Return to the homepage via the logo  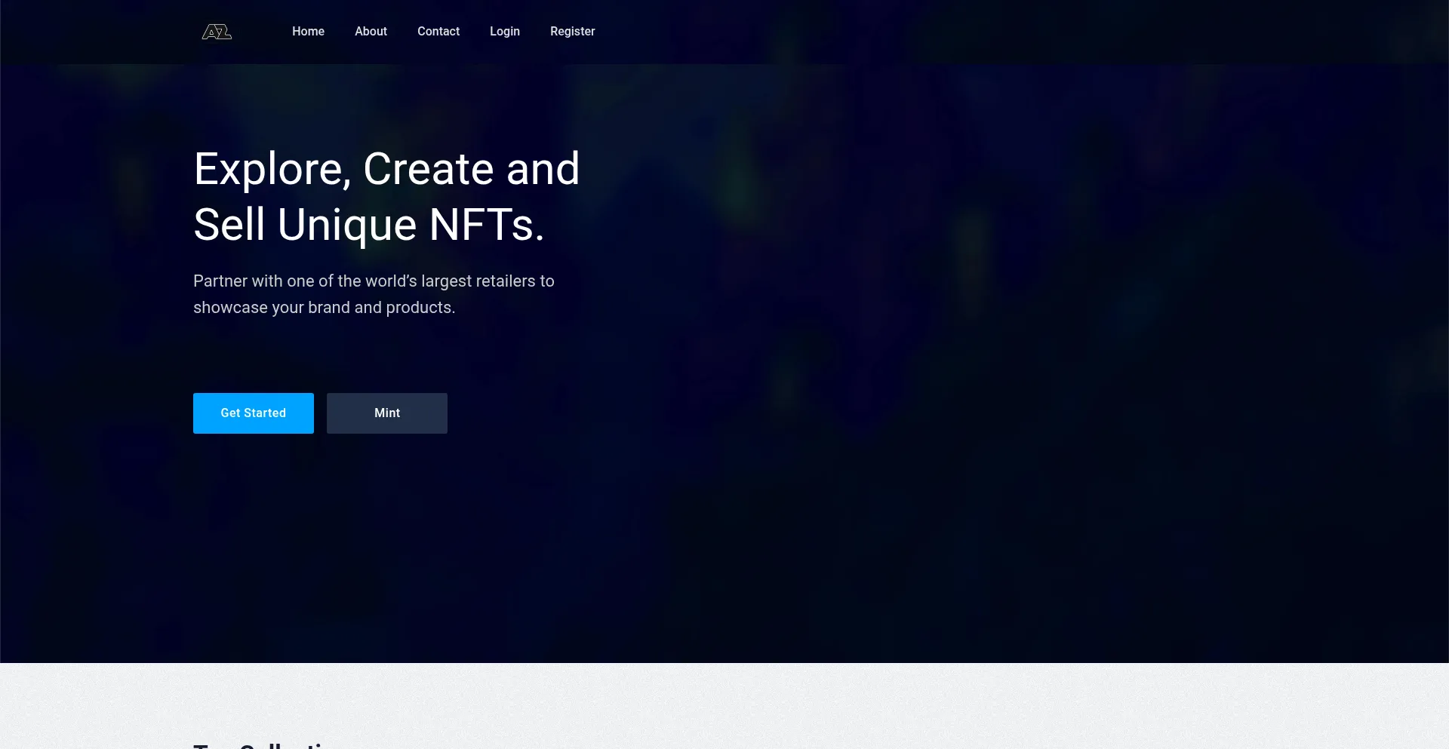click(217, 31)
